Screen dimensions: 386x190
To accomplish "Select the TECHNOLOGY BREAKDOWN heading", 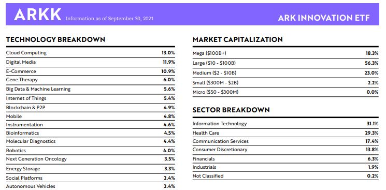I will (55, 39).
